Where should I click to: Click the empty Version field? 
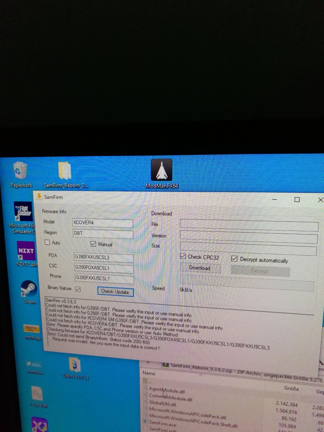click(x=248, y=237)
